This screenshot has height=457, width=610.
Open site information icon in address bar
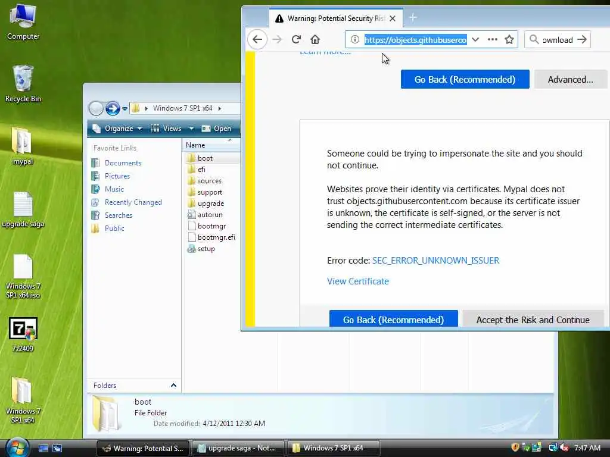point(354,40)
